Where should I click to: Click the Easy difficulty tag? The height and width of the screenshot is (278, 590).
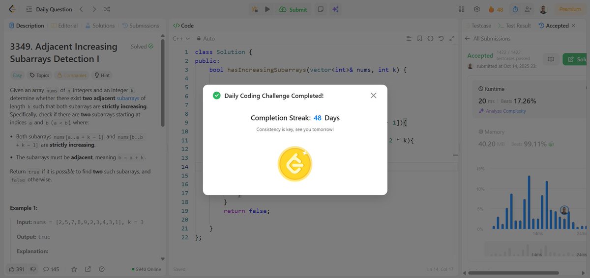pos(17,76)
